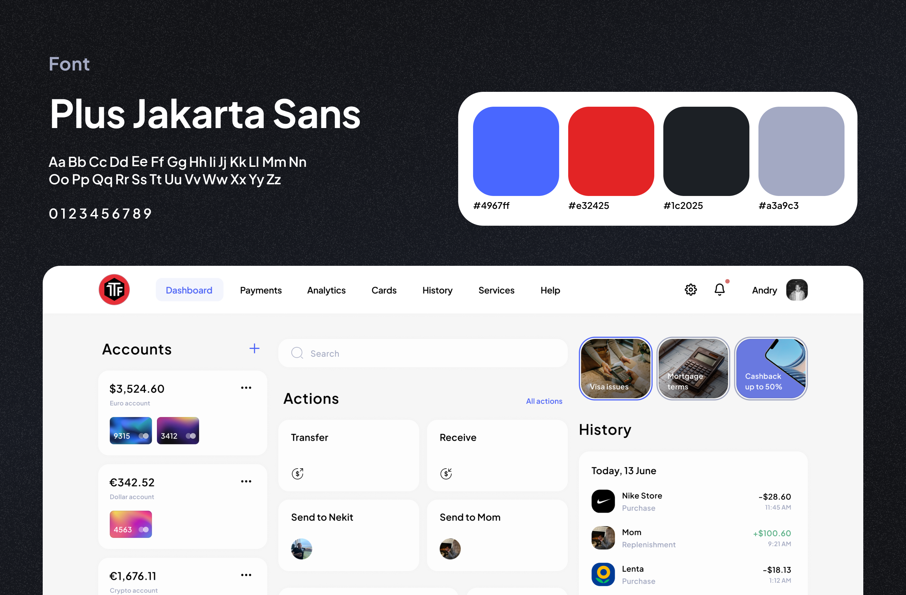Open options menu for the €1,676.11 account
Screen dimensions: 906x595
(x=246, y=575)
